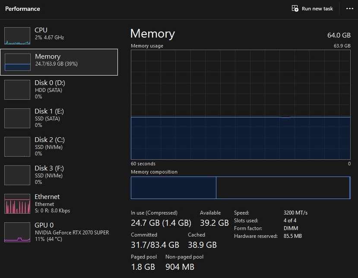
Task: Open Disk 1 (E:) performance view
Action: [x=59, y=118]
